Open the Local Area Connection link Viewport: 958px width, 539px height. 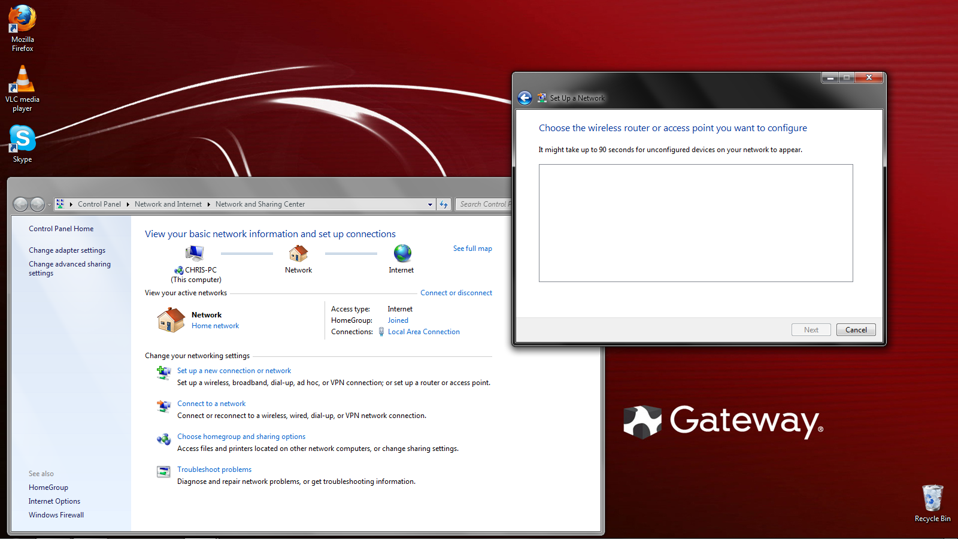pos(424,332)
